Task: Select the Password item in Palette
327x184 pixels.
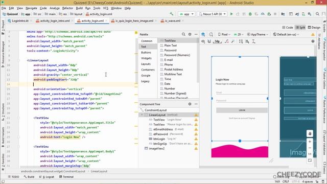Action: 170,50
